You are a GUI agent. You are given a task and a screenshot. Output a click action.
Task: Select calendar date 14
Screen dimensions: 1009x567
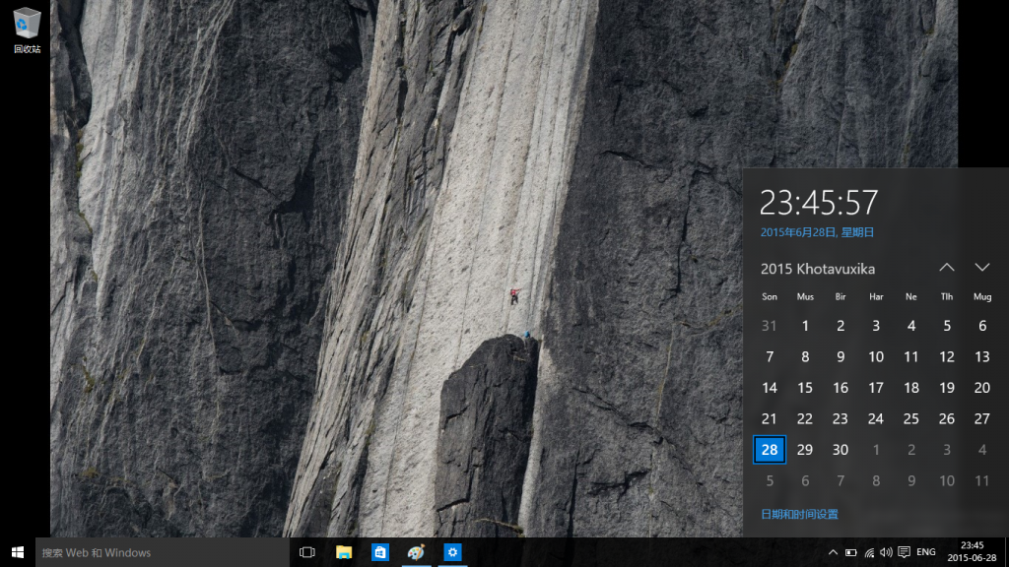click(x=770, y=388)
